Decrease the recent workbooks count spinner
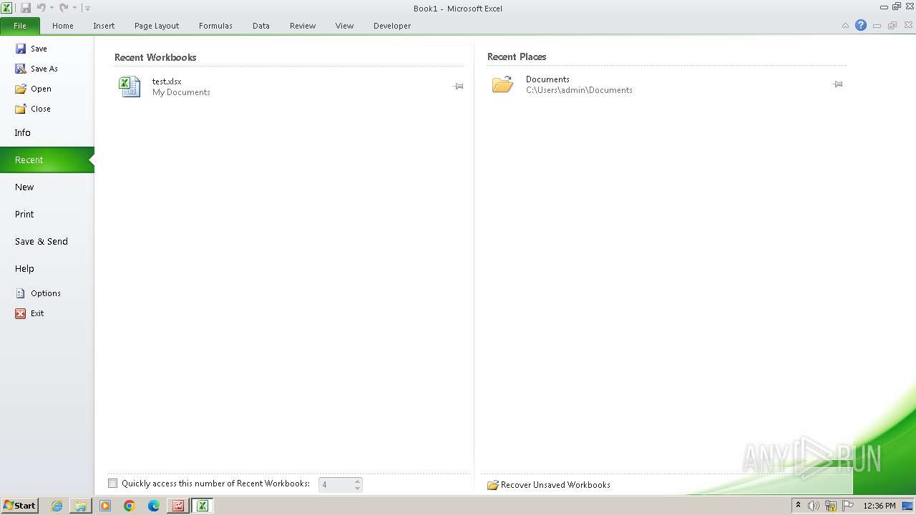Screen dimensions: 916x515 click(x=358, y=489)
